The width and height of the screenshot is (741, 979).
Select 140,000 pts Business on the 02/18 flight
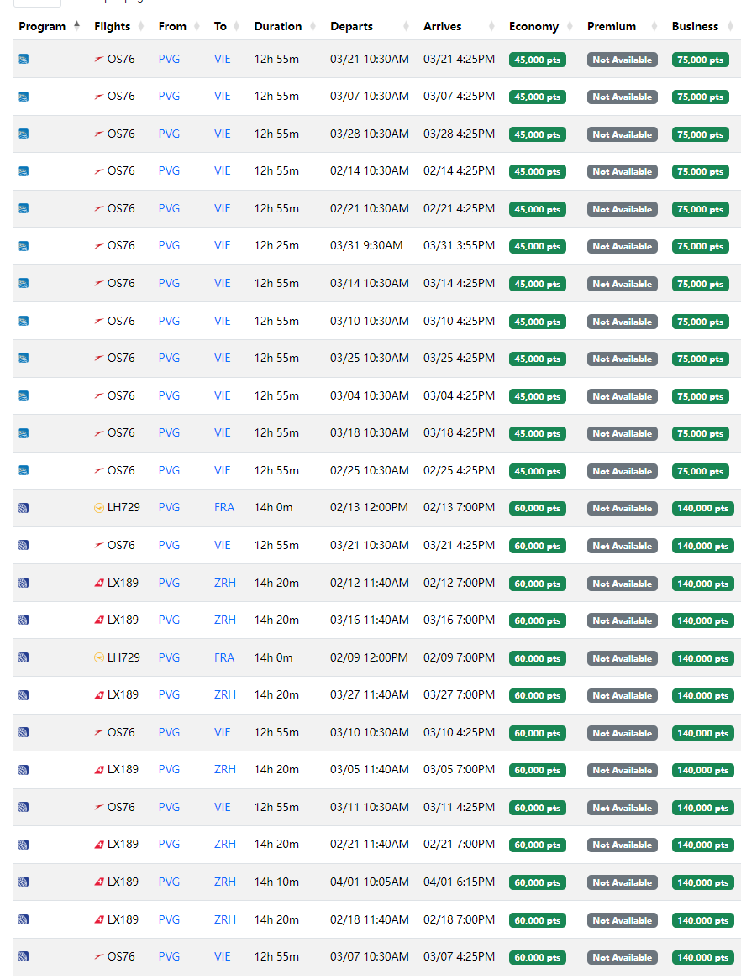click(702, 920)
